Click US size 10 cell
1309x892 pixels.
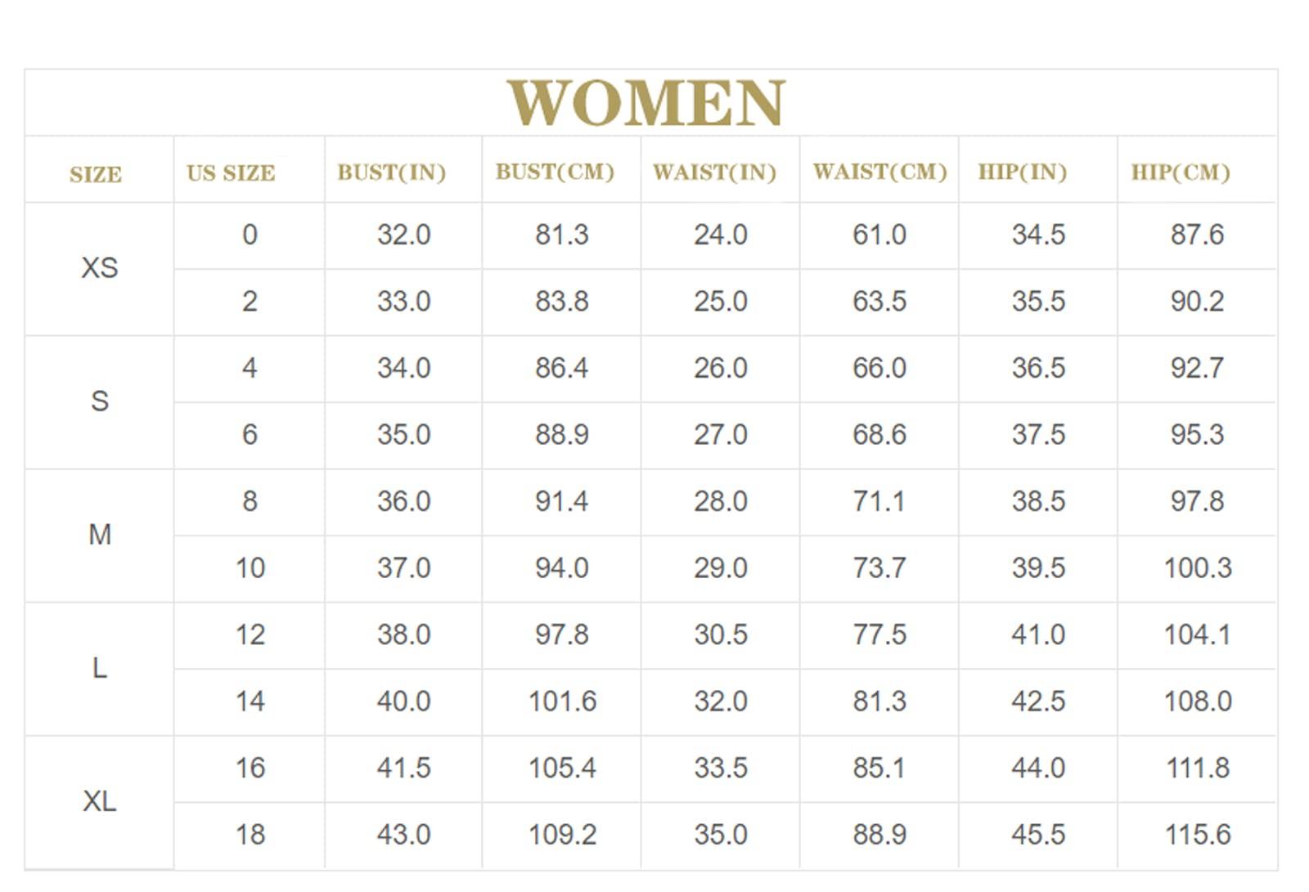coord(250,568)
